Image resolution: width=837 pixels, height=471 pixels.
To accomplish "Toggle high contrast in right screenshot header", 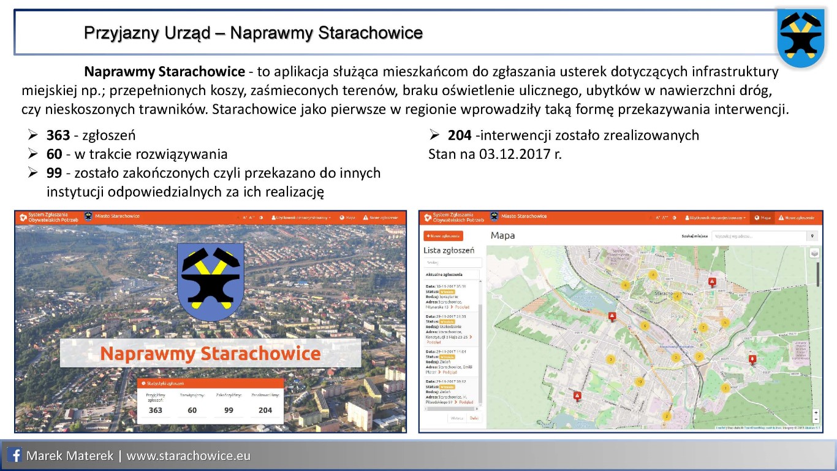I will click(x=674, y=218).
